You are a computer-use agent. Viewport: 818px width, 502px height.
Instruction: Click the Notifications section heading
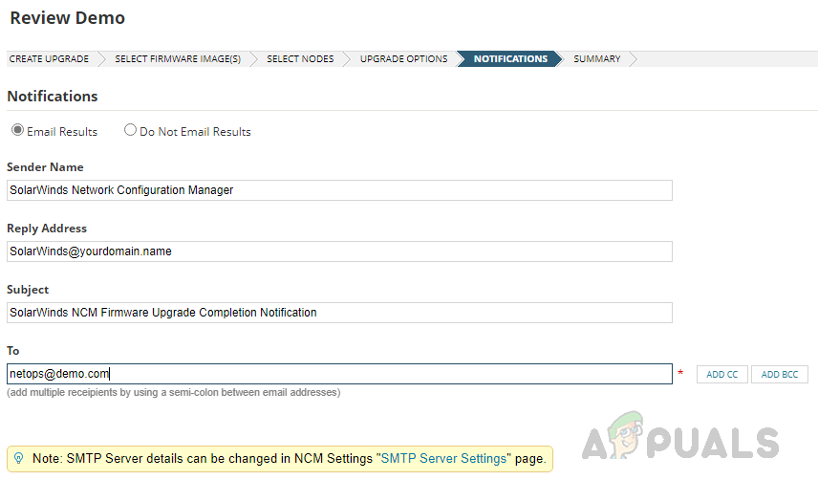[x=53, y=97]
